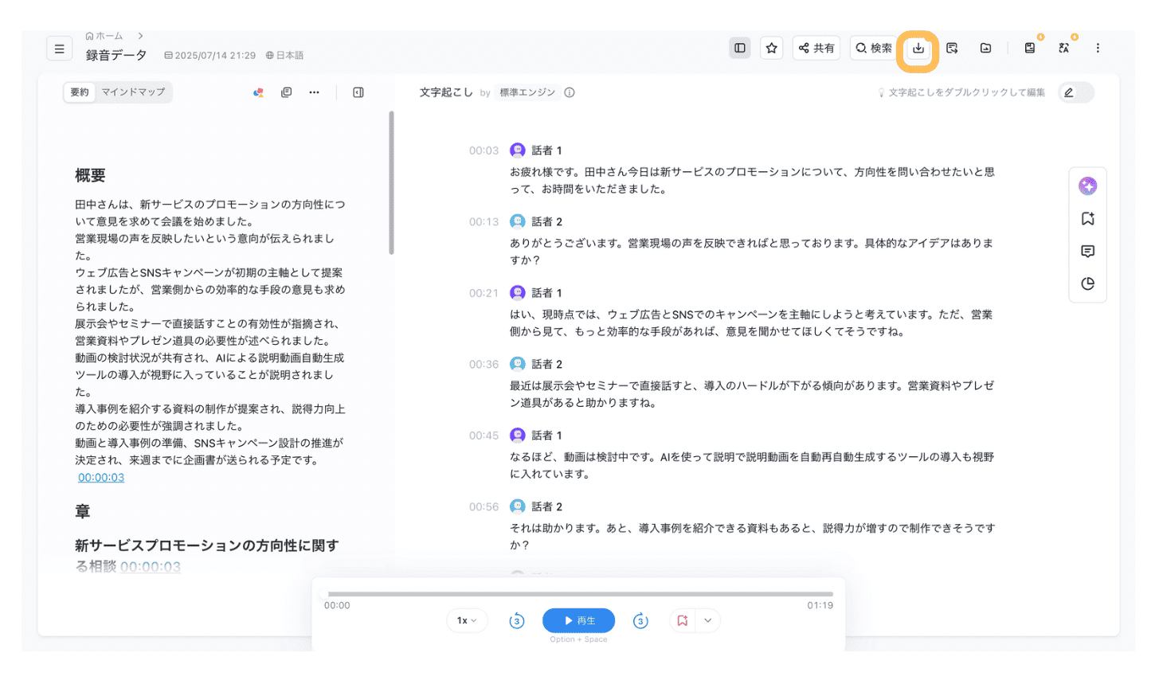Screen dimensions: 1155x688
Task: Click the summary panel vertical scrollbar
Action: pyautogui.click(x=391, y=182)
